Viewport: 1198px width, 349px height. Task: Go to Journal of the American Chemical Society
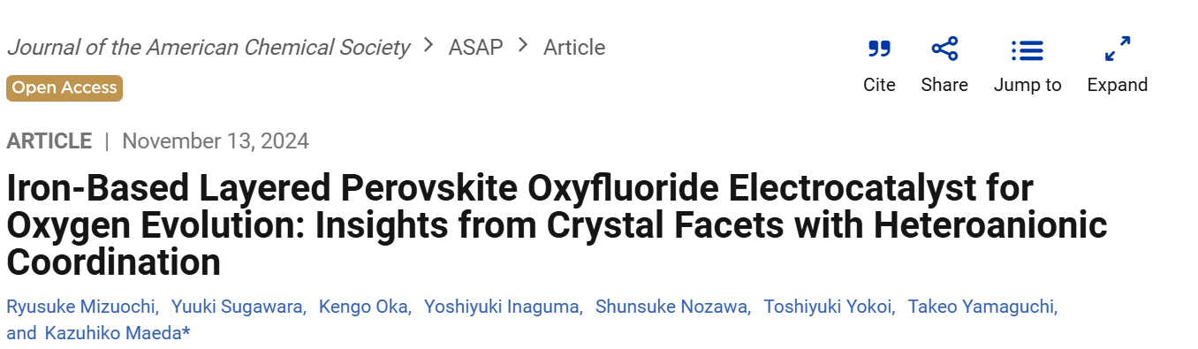pos(209,47)
